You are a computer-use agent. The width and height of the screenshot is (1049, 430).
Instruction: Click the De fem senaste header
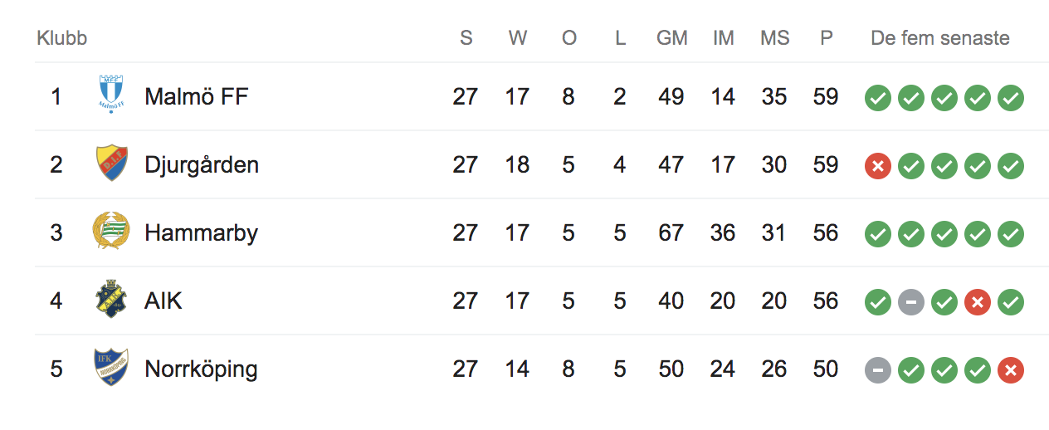click(940, 38)
